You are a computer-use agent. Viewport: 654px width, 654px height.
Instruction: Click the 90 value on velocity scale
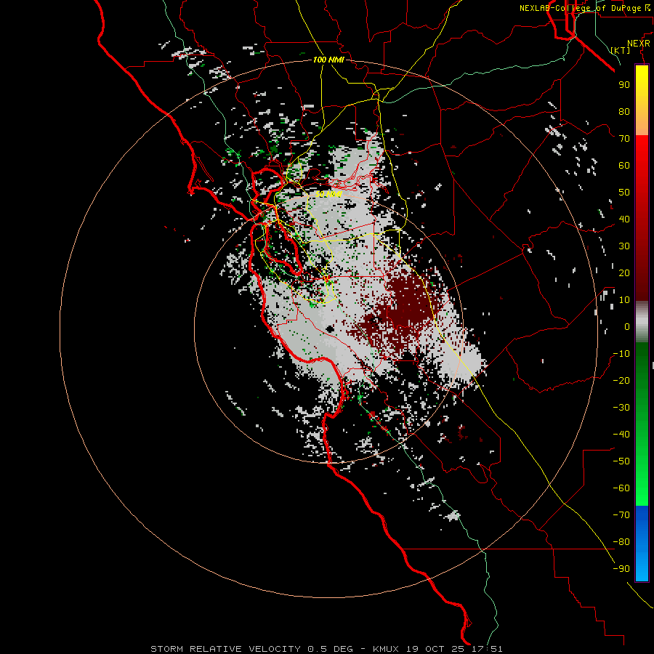624,85
